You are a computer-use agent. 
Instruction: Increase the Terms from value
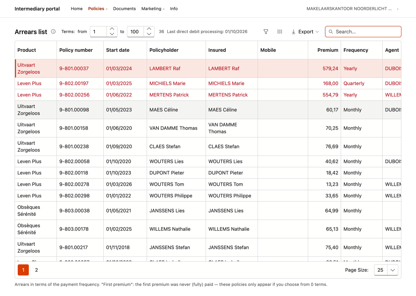coord(112,29)
